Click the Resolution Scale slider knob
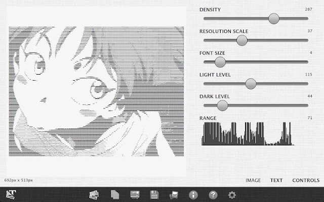The width and height of the screenshot is (324, 202). tap(242, 40)
